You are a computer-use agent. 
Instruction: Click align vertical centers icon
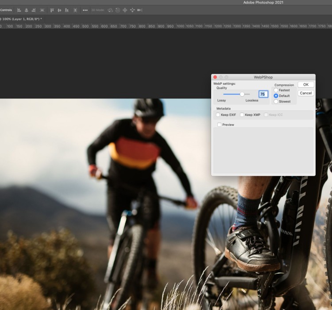pos(59,10)
